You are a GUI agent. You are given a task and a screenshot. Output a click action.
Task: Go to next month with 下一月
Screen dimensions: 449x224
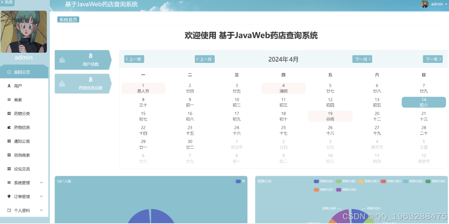[x=362, y=59]
